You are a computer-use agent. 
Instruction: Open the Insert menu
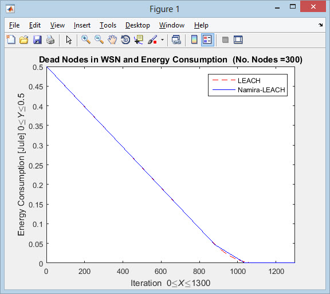82,25
